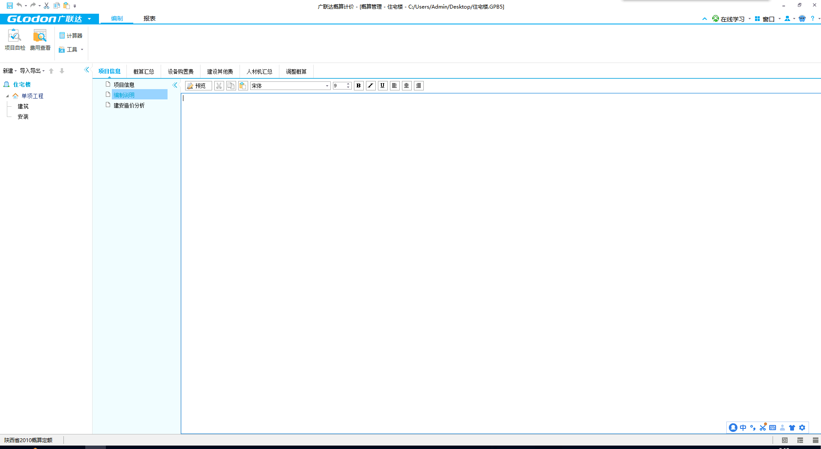Align text left
The height and width of the screenshot is (449, 821).
tap(395, 86)
